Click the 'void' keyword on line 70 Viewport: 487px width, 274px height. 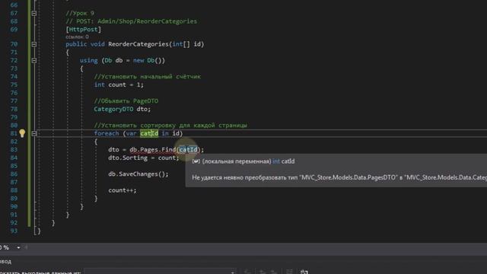(97, 44)
